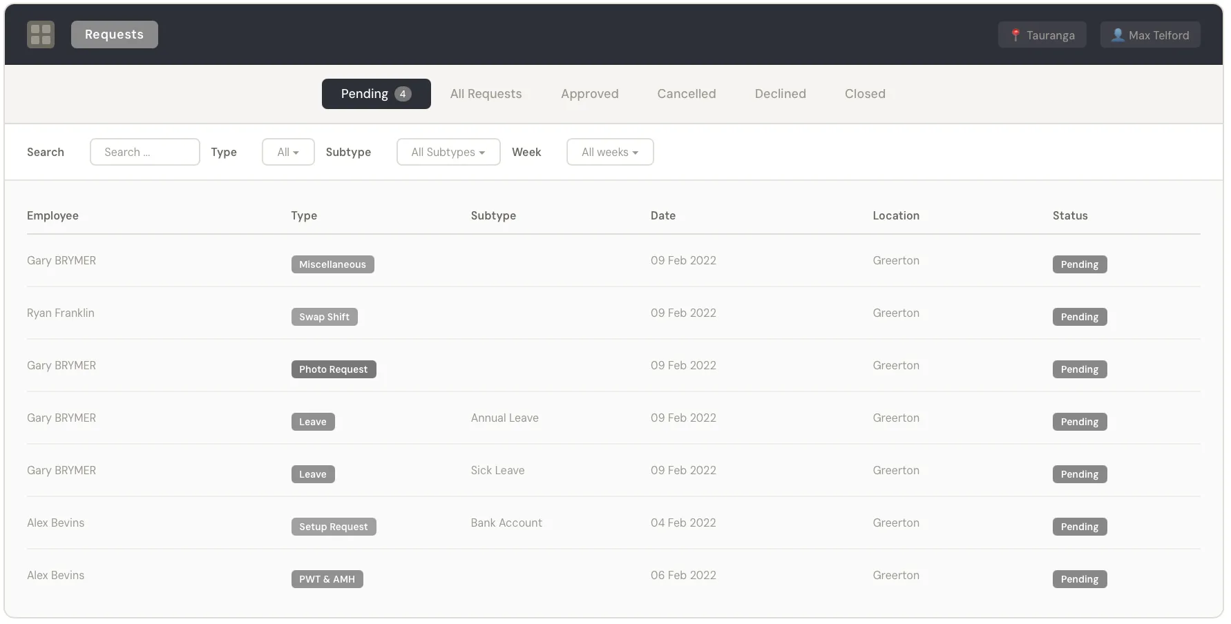Open the app grid menu icon
Image resolution: width=1231 pixels, height=624 pixels.
(41, 35)
